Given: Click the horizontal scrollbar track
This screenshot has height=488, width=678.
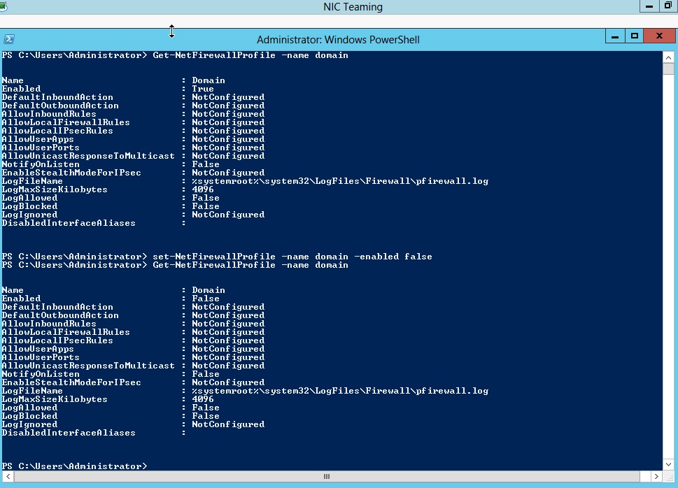Looking at the screenshot, I should [490, 476].
